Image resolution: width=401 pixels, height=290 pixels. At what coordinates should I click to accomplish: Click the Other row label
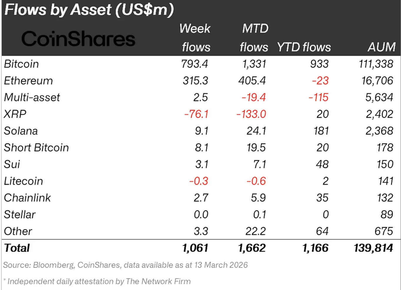pyautogui.click(x=18, y=231)
